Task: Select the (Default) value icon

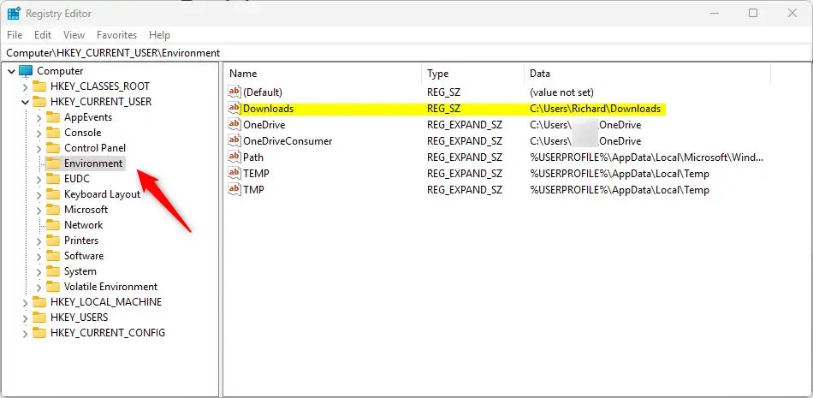Action: click(234, 92)
